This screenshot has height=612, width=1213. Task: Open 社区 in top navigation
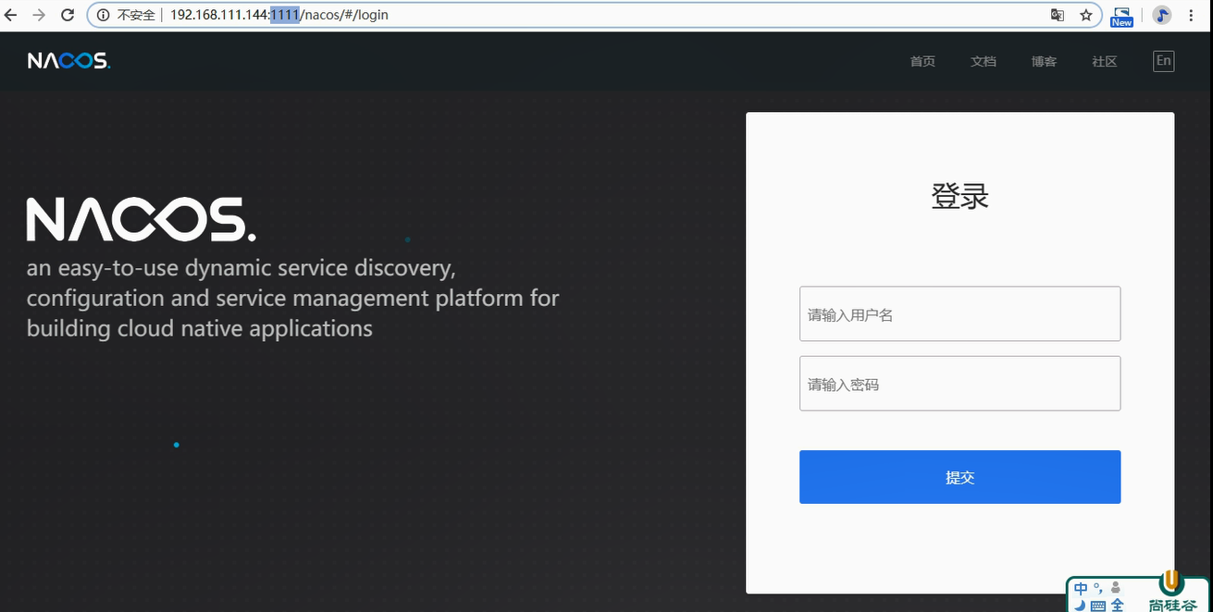(x=1105, y=62)
